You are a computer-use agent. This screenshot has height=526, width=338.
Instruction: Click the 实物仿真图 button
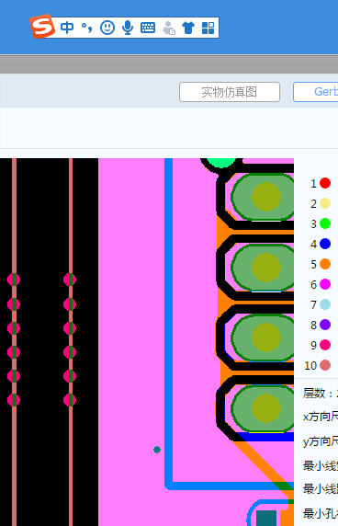(x=230, y=92)
